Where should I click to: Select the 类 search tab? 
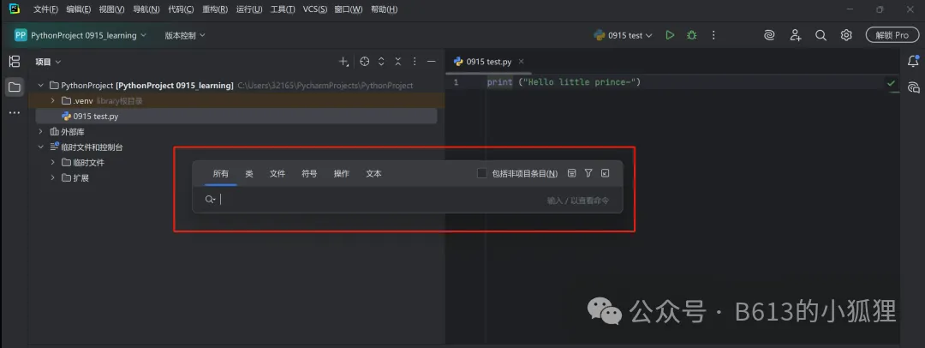(x=249, y=174)
